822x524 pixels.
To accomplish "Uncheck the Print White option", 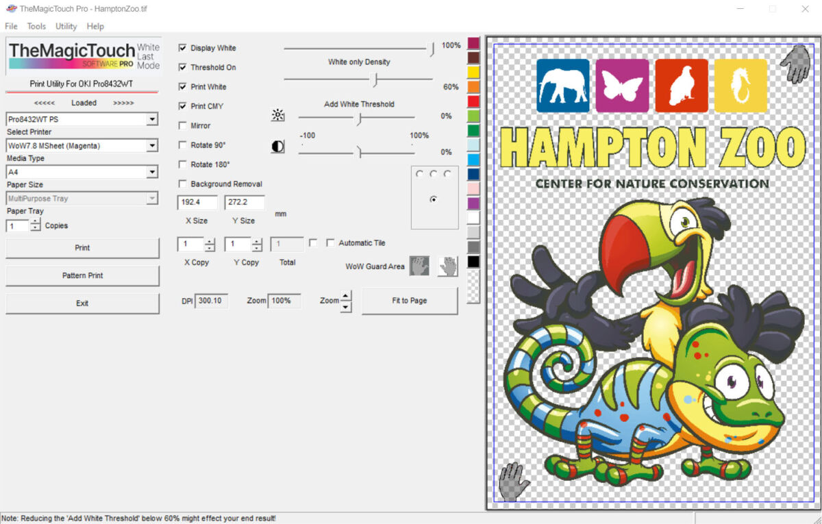I will point(183,87).
